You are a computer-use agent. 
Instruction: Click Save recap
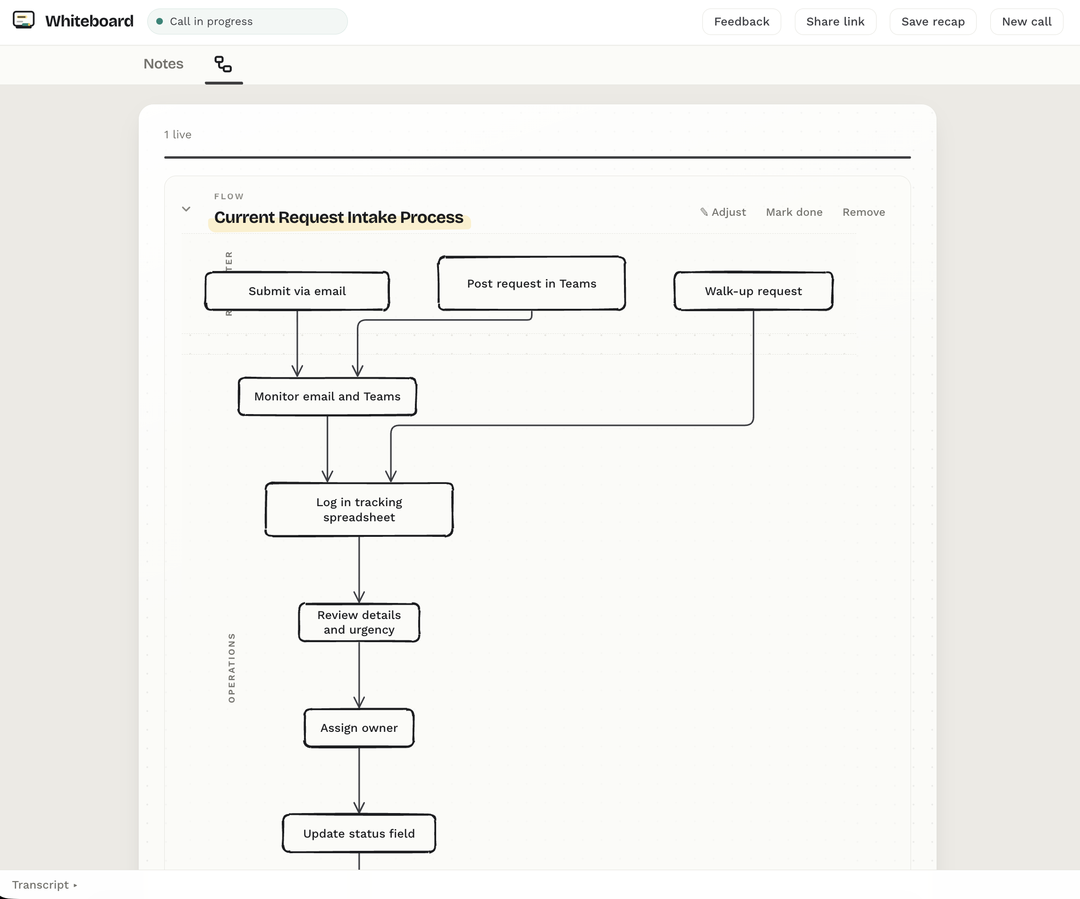click(933, 22)
